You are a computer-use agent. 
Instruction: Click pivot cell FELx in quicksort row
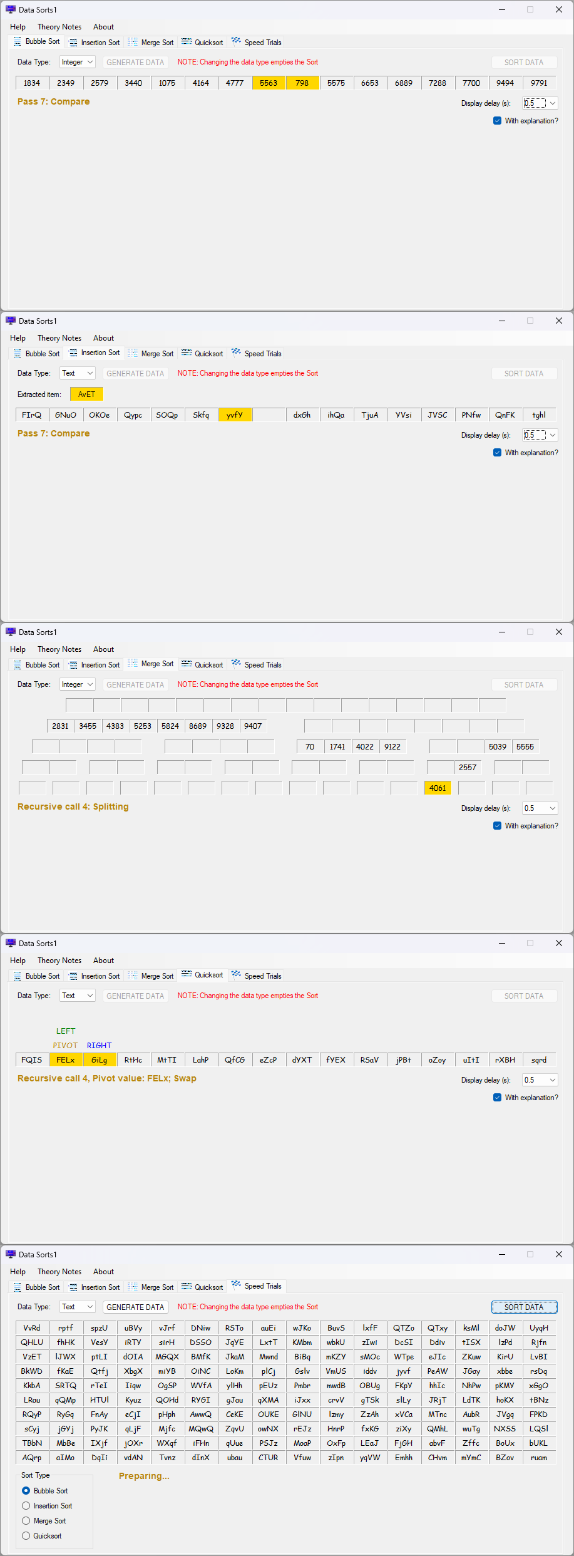point(66,1059)
